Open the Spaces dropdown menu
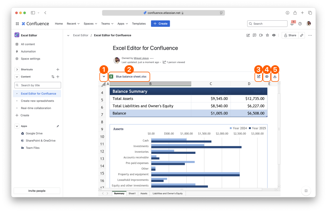The width and height of the screenshot is (327, 212). coord(90,24)
